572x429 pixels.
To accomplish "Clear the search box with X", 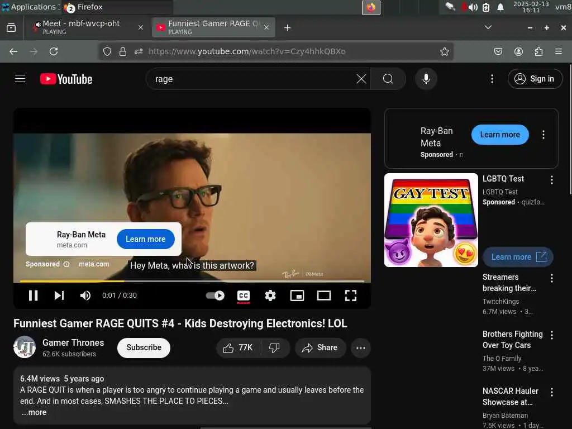I will (361, 79).
